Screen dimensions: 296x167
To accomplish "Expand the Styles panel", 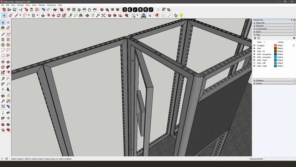I will pos(274,32).
